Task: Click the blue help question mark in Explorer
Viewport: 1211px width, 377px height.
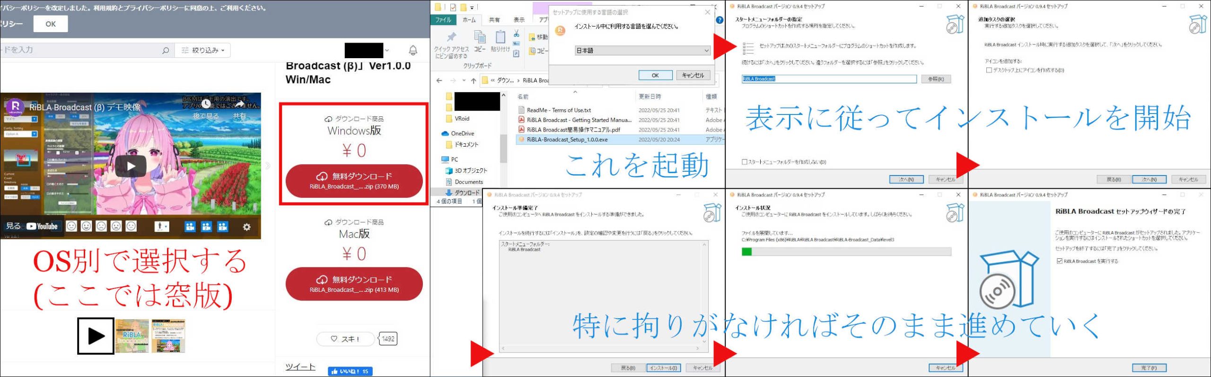Action: pos(720,20)
